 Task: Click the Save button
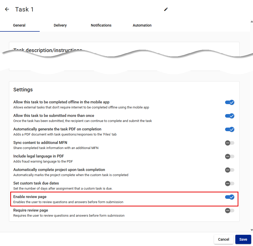tap(243, 239)
